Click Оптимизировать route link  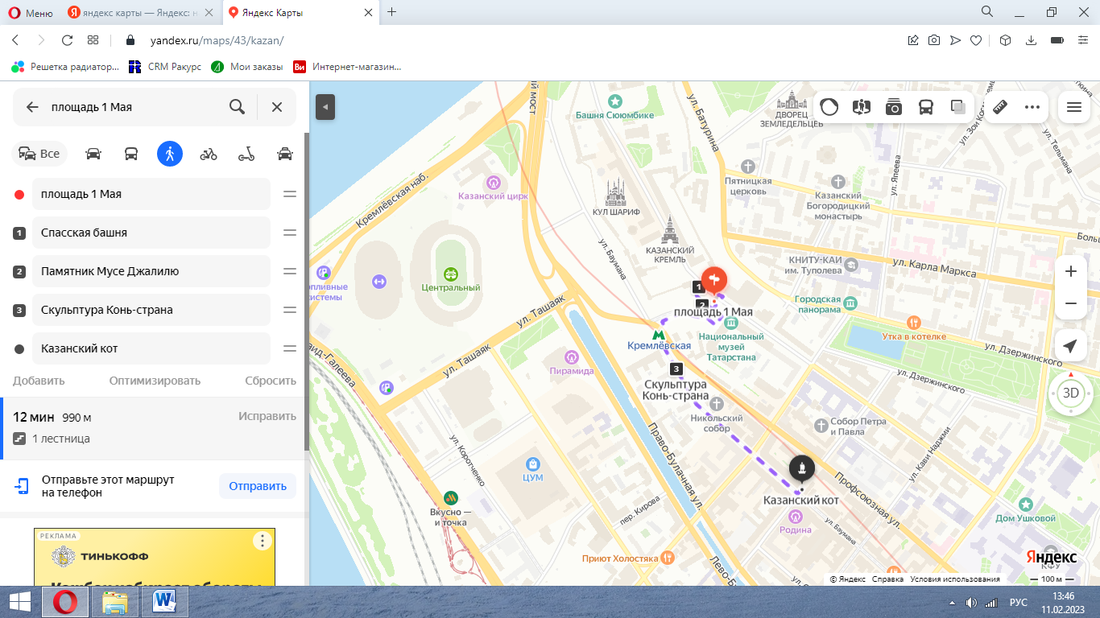[155, 381]
